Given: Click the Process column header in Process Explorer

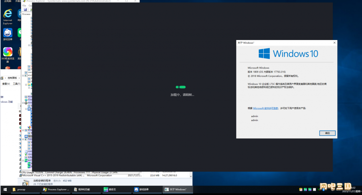Looking at the screenshot, I should point(26,14).
